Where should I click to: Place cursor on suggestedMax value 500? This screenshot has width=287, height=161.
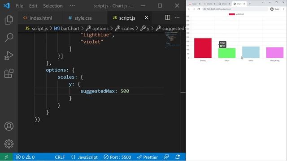coord(125,91)
